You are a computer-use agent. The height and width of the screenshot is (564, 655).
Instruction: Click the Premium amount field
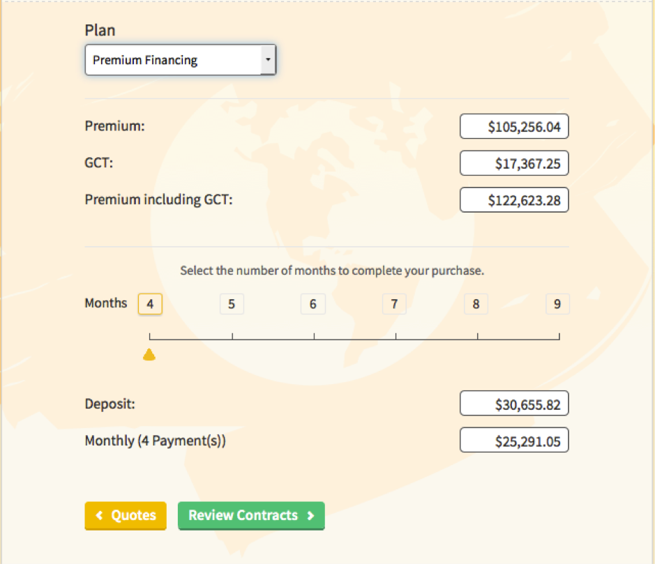(514, 127)
